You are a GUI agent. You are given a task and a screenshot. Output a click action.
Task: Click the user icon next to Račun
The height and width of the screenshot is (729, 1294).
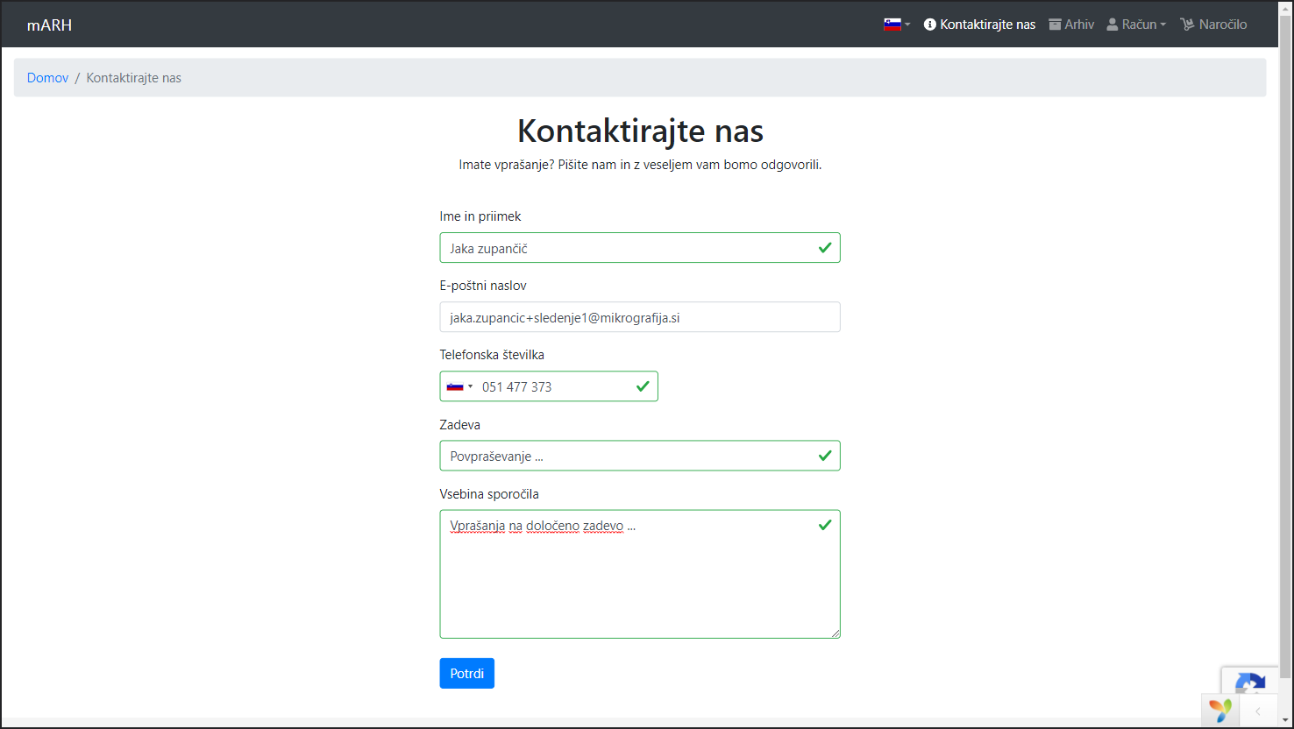[x=1113, y=25]
